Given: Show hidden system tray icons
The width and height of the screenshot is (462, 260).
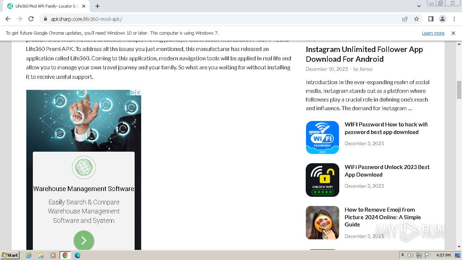Looking at the screenshot, I should pos(403,255).
